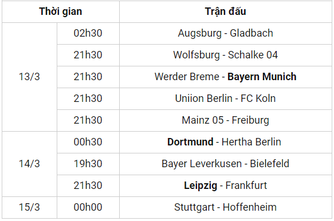
Task: Click the Wolfsburg - Schalke 04 match
Action: click(x=225, y=55)
